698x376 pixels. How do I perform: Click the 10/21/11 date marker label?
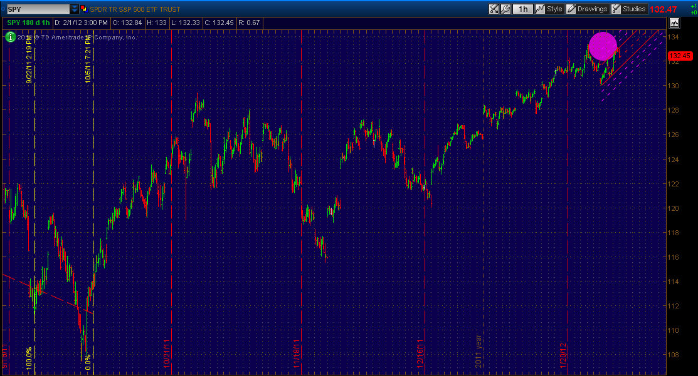pos(166,353)
